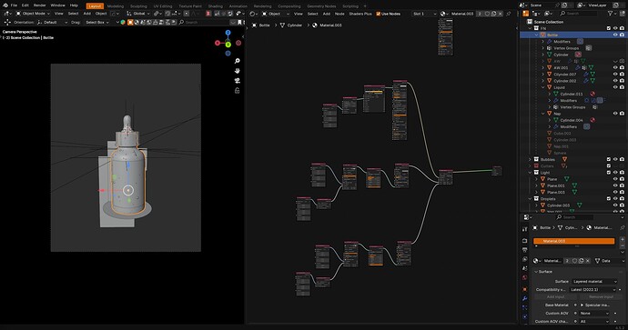Click the Blender logo icon
The width and height of the screenshot is (628, 330).
tap(5, 5)
